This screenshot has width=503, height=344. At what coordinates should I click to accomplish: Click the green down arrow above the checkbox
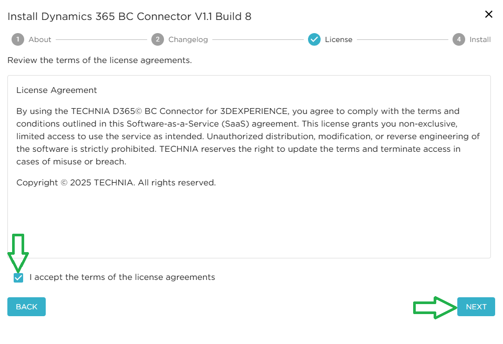[x=18, y=252]
